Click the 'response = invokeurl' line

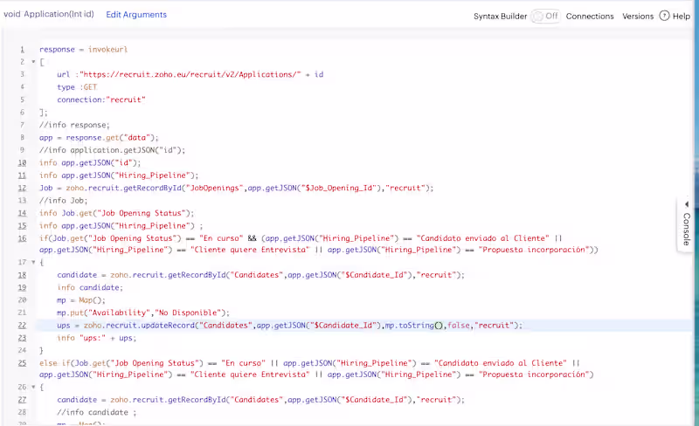point(83,50)
